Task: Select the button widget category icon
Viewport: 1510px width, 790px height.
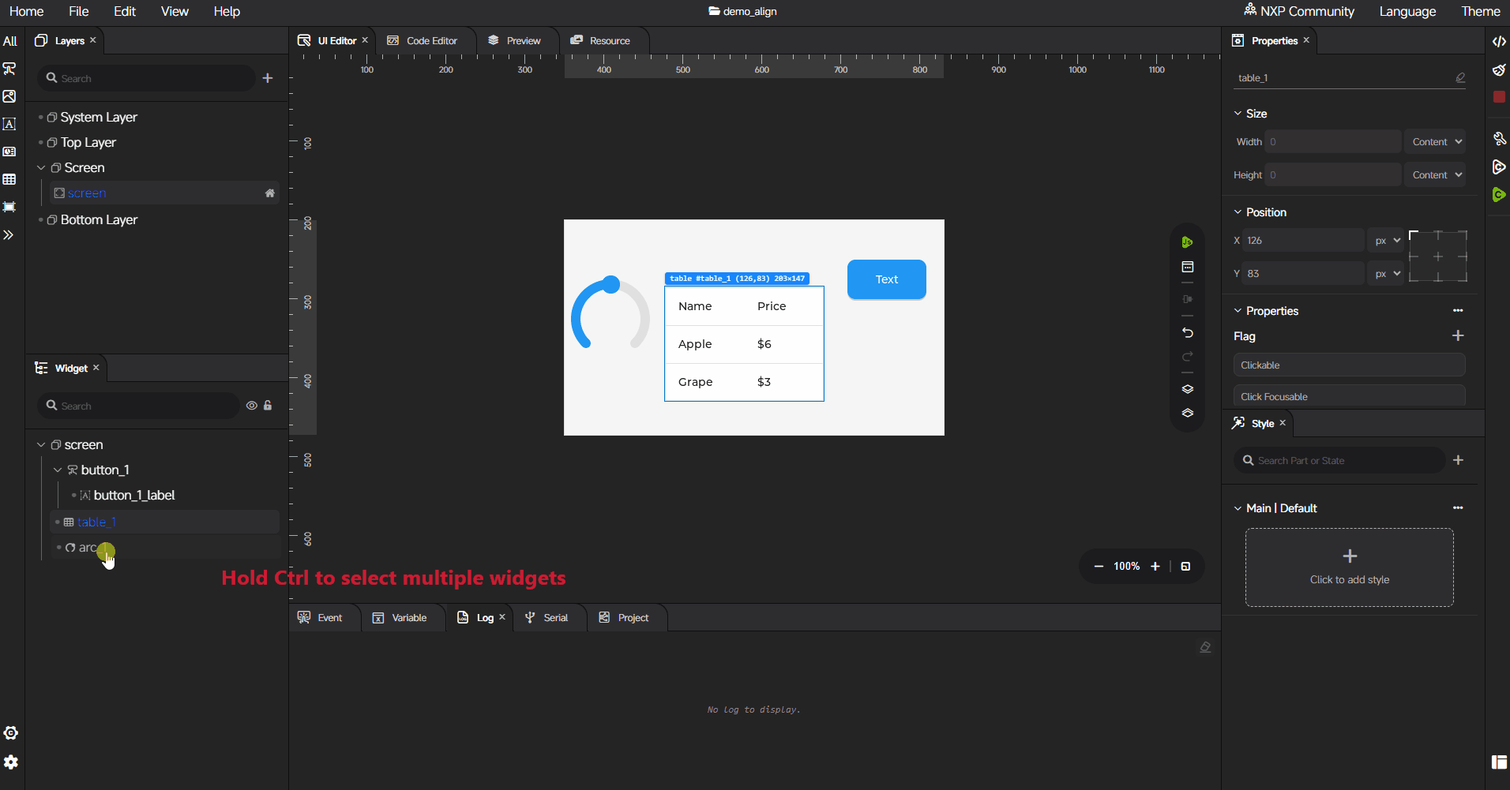Action: [x=9, y=69]
